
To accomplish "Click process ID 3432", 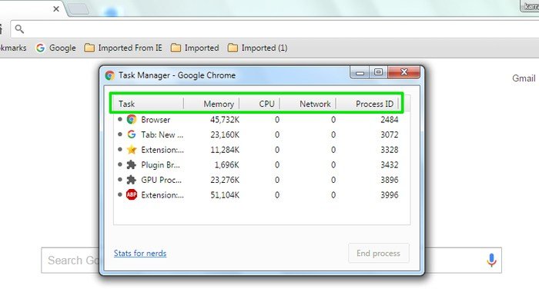I will point(389,165).
